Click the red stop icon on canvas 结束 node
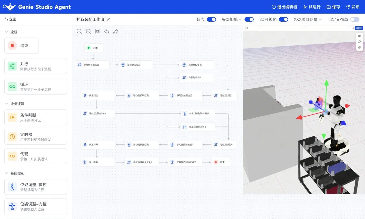Image resolution: width=365 pixels, height=219 pixels. [x=216, y=162]
